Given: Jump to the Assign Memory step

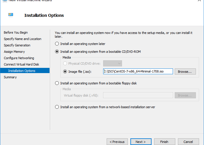Looking at the screenshot, I should tap(14, 52).
